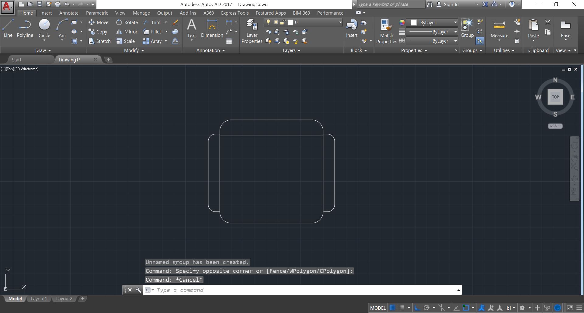Choose the Arc tool
Image resolution: width=584 pixels, height=313 pixels.
click(x=62, y=28)
